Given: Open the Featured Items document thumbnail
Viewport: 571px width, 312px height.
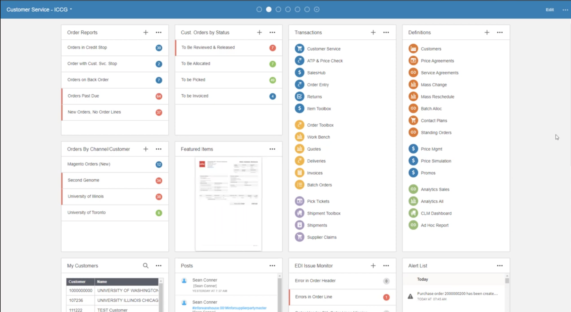Looking at the screenshot, I should [228, 204].
